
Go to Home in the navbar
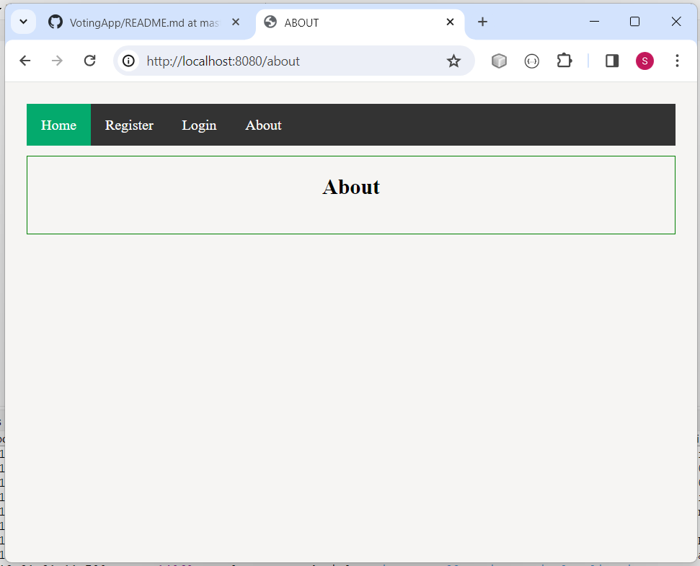58,125
